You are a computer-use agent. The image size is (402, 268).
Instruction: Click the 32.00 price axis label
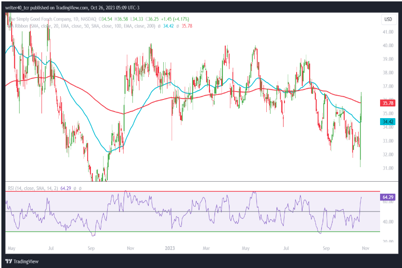[x=388, y=155]
